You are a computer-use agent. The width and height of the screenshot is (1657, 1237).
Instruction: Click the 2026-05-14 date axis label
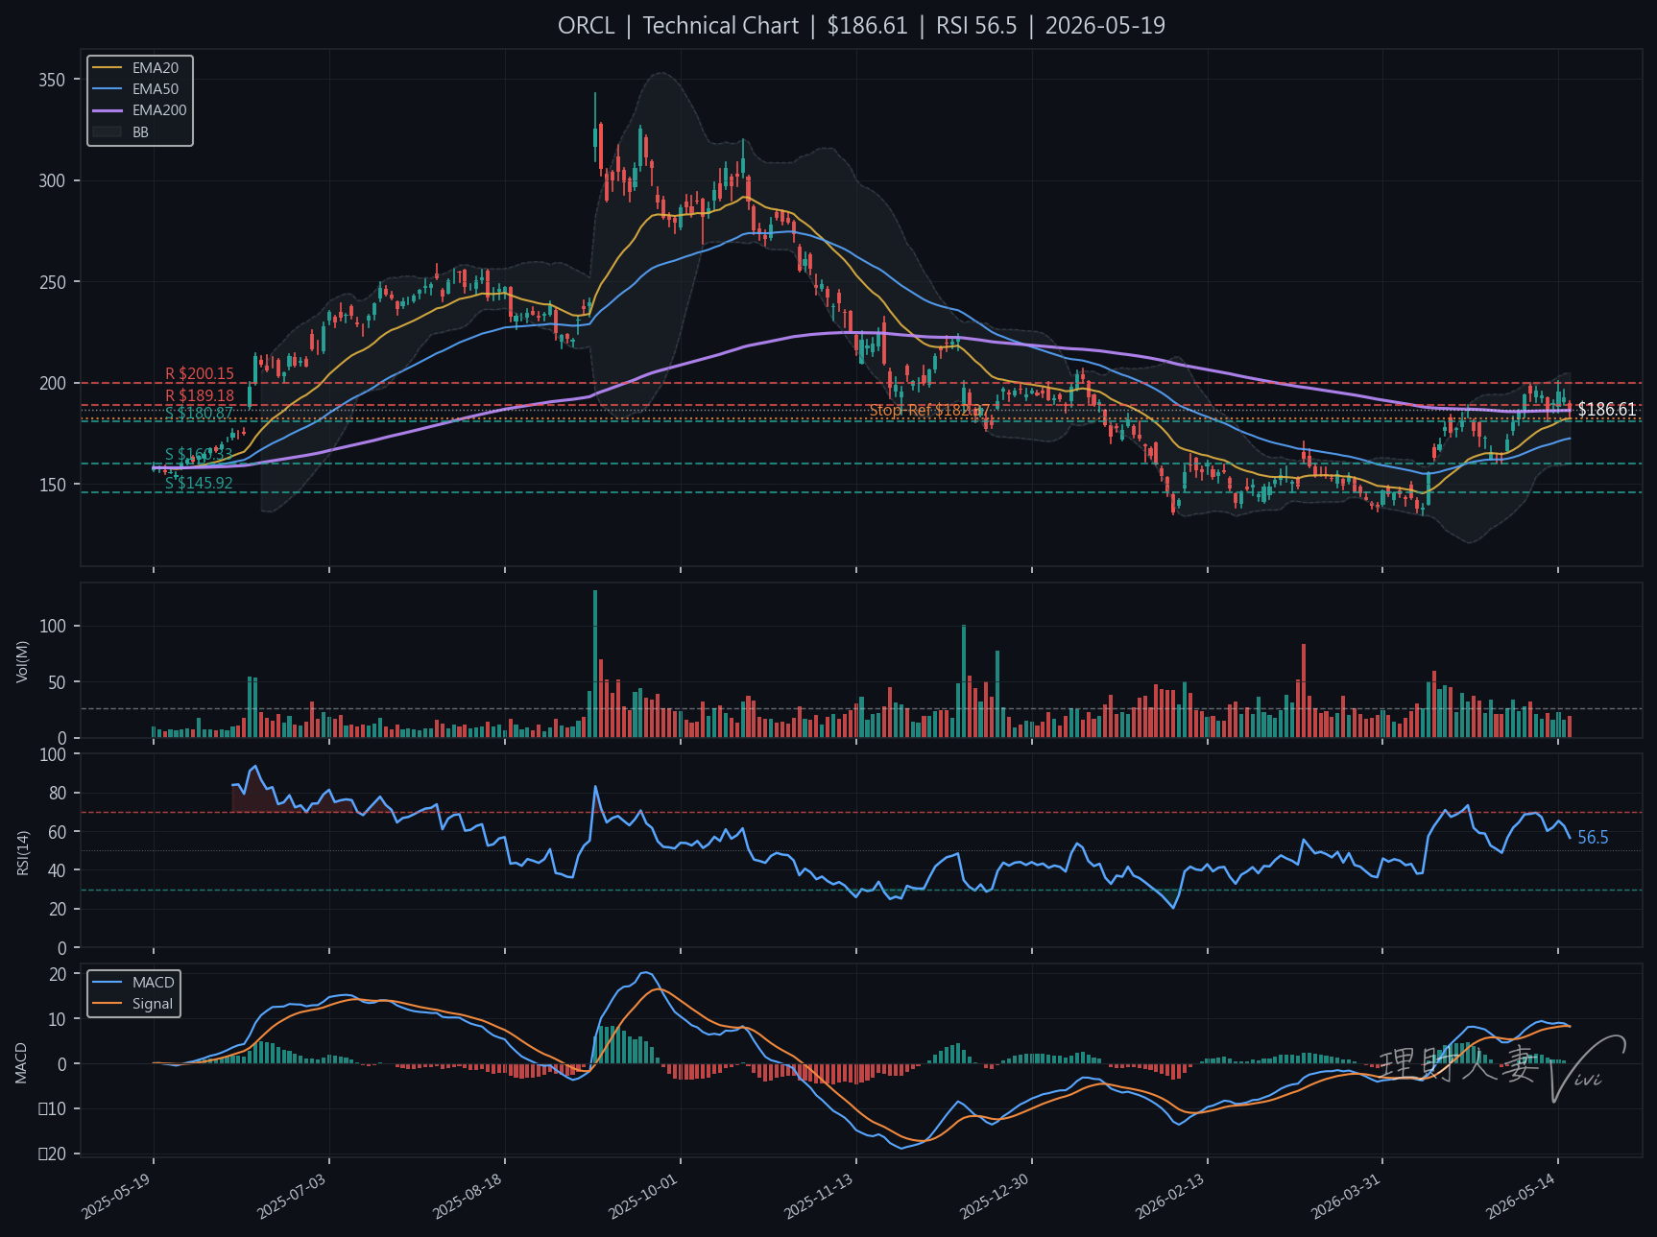1522,1196
